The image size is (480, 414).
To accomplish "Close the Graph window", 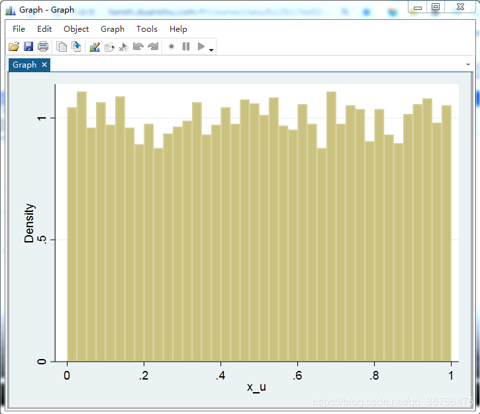I will [x=460, y=7].
